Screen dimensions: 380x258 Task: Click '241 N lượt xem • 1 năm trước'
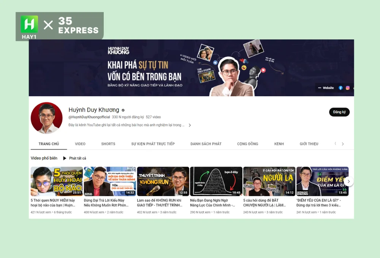tap(316, 212)
